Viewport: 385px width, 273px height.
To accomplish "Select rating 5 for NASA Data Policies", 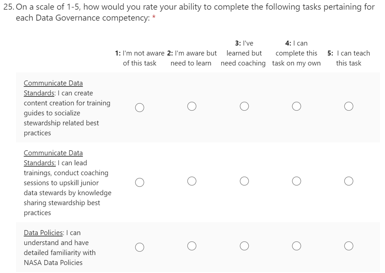I will pyautogui.click(x=348, y=246).
